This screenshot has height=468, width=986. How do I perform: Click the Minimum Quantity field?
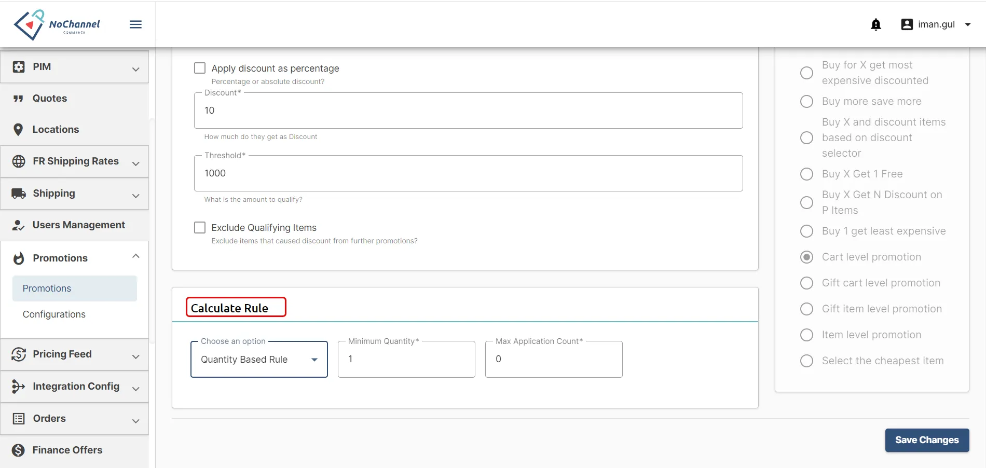406,359
